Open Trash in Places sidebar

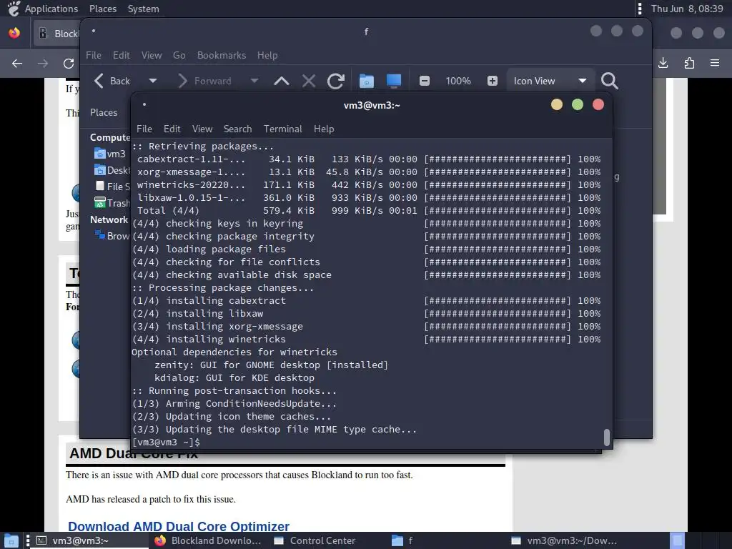tap(112, 202)
